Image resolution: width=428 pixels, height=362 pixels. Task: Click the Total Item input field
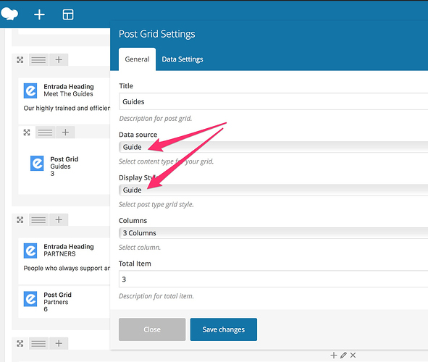273,279
